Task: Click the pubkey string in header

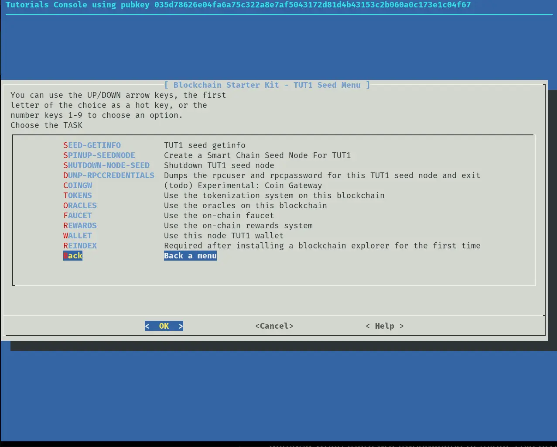Action: click(312, 5)
